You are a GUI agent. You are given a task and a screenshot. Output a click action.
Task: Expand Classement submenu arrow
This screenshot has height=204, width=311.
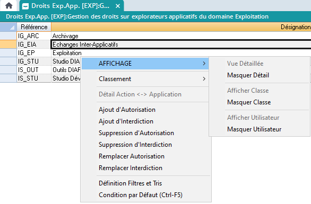coord(204,79)
